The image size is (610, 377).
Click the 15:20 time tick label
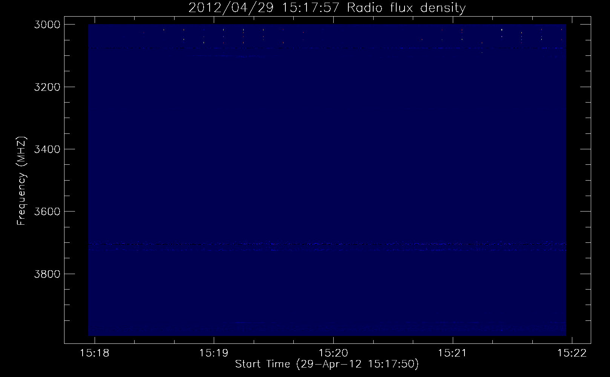coord(333,353)
